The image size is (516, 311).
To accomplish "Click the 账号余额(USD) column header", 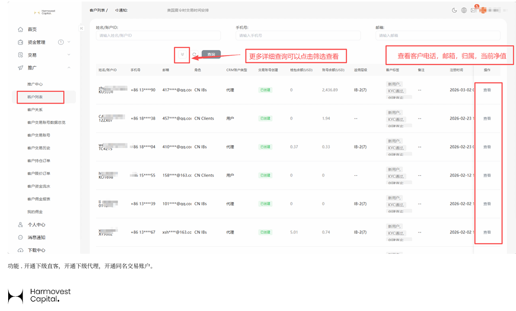I will 333,70.
